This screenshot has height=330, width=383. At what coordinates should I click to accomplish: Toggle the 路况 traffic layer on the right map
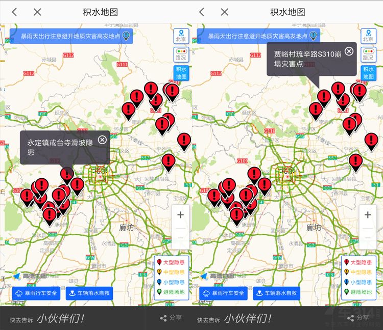tap(368, 54)
